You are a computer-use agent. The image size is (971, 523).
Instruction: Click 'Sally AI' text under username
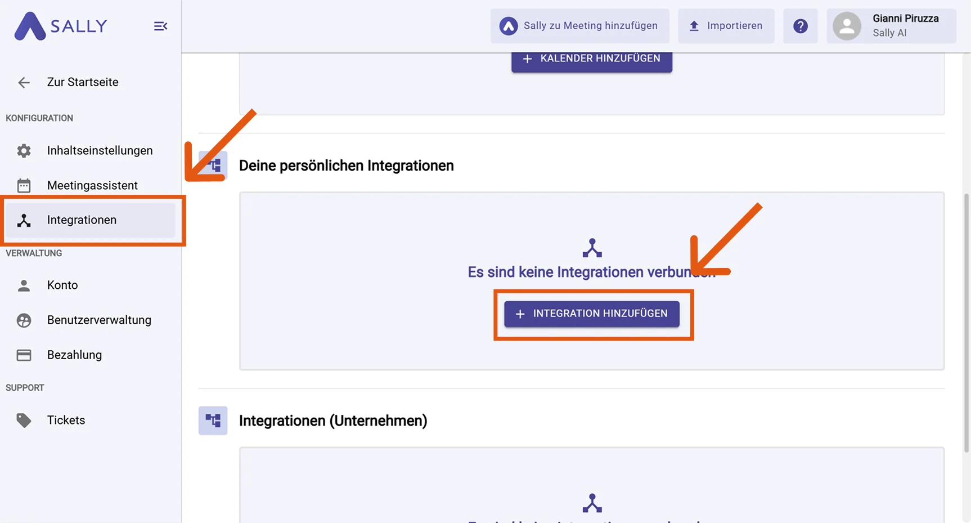[x=889, y=33]
